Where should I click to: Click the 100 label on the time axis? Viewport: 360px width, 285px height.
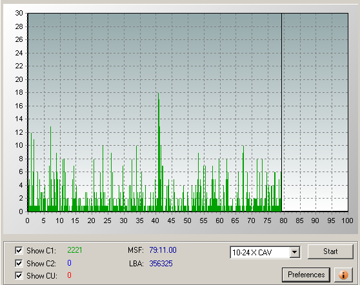[347, 221]
